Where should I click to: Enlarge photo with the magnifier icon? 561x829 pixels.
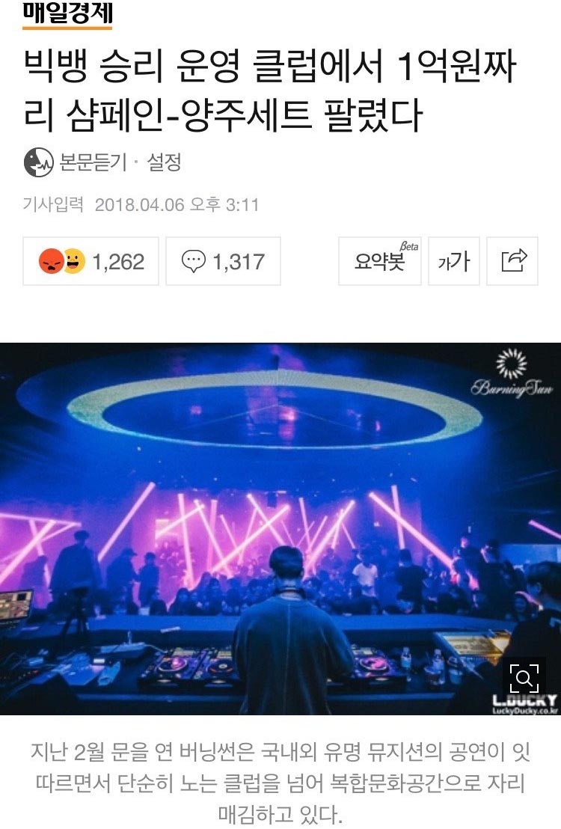pos(524,678)
